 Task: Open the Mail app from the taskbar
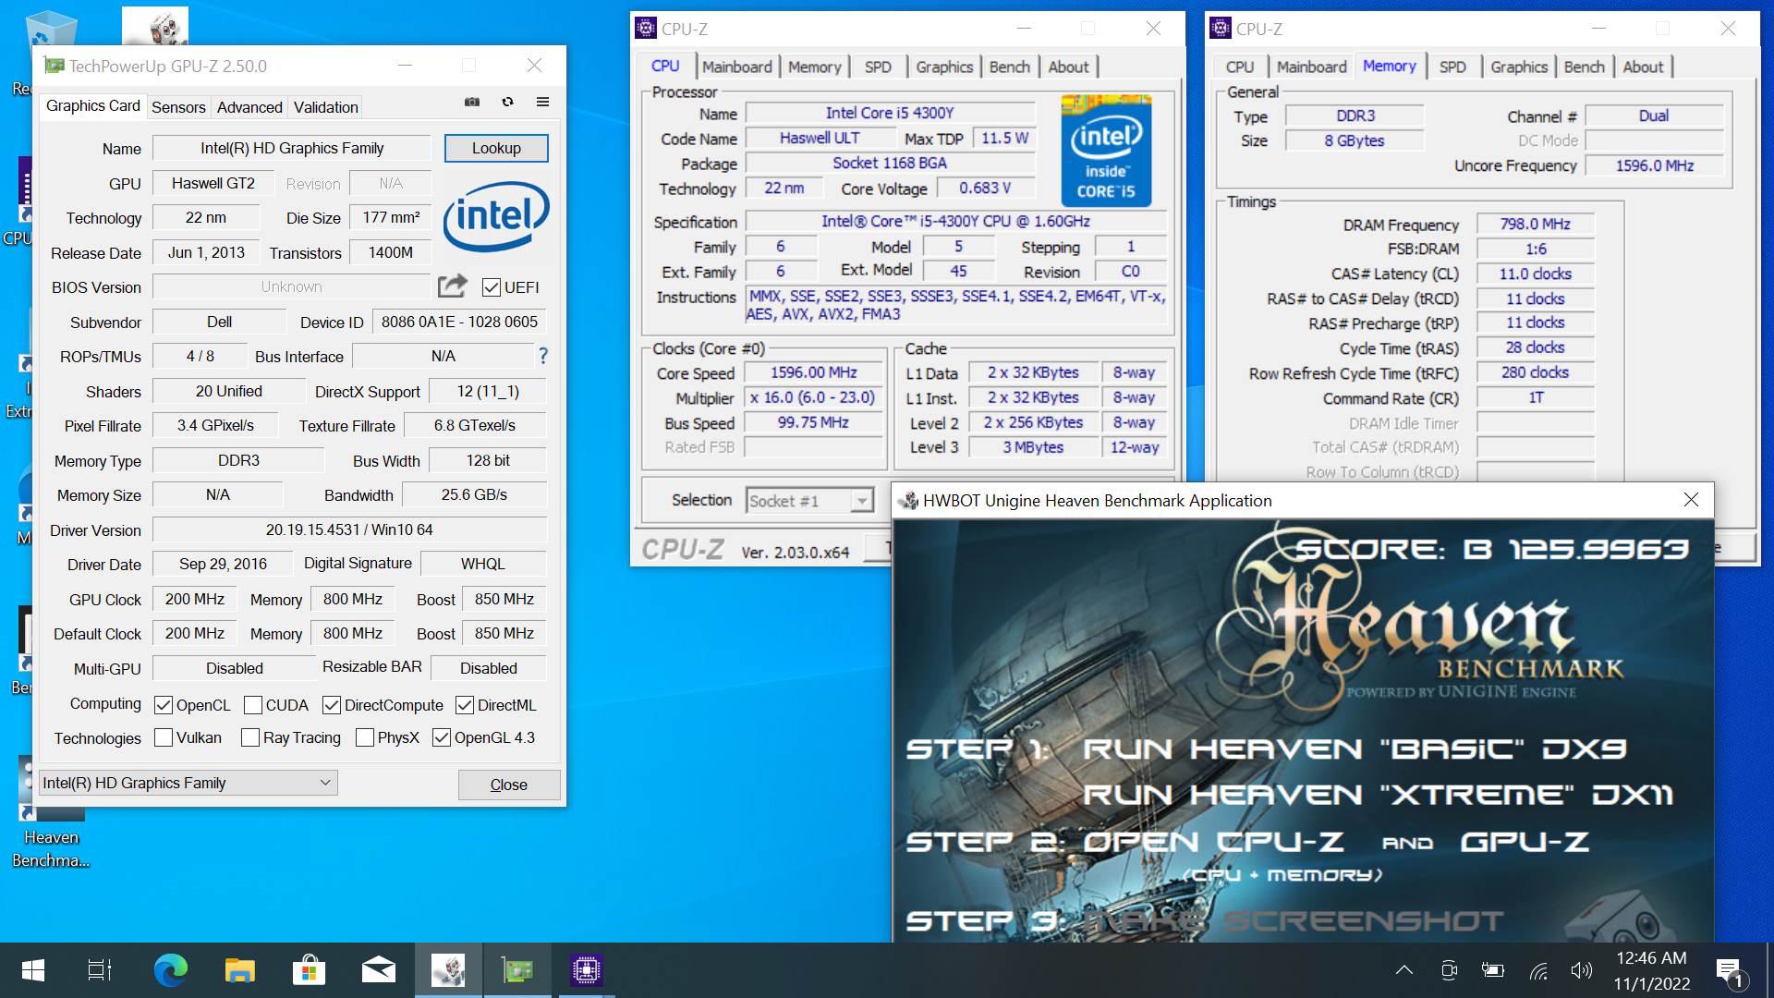[378, 970]
